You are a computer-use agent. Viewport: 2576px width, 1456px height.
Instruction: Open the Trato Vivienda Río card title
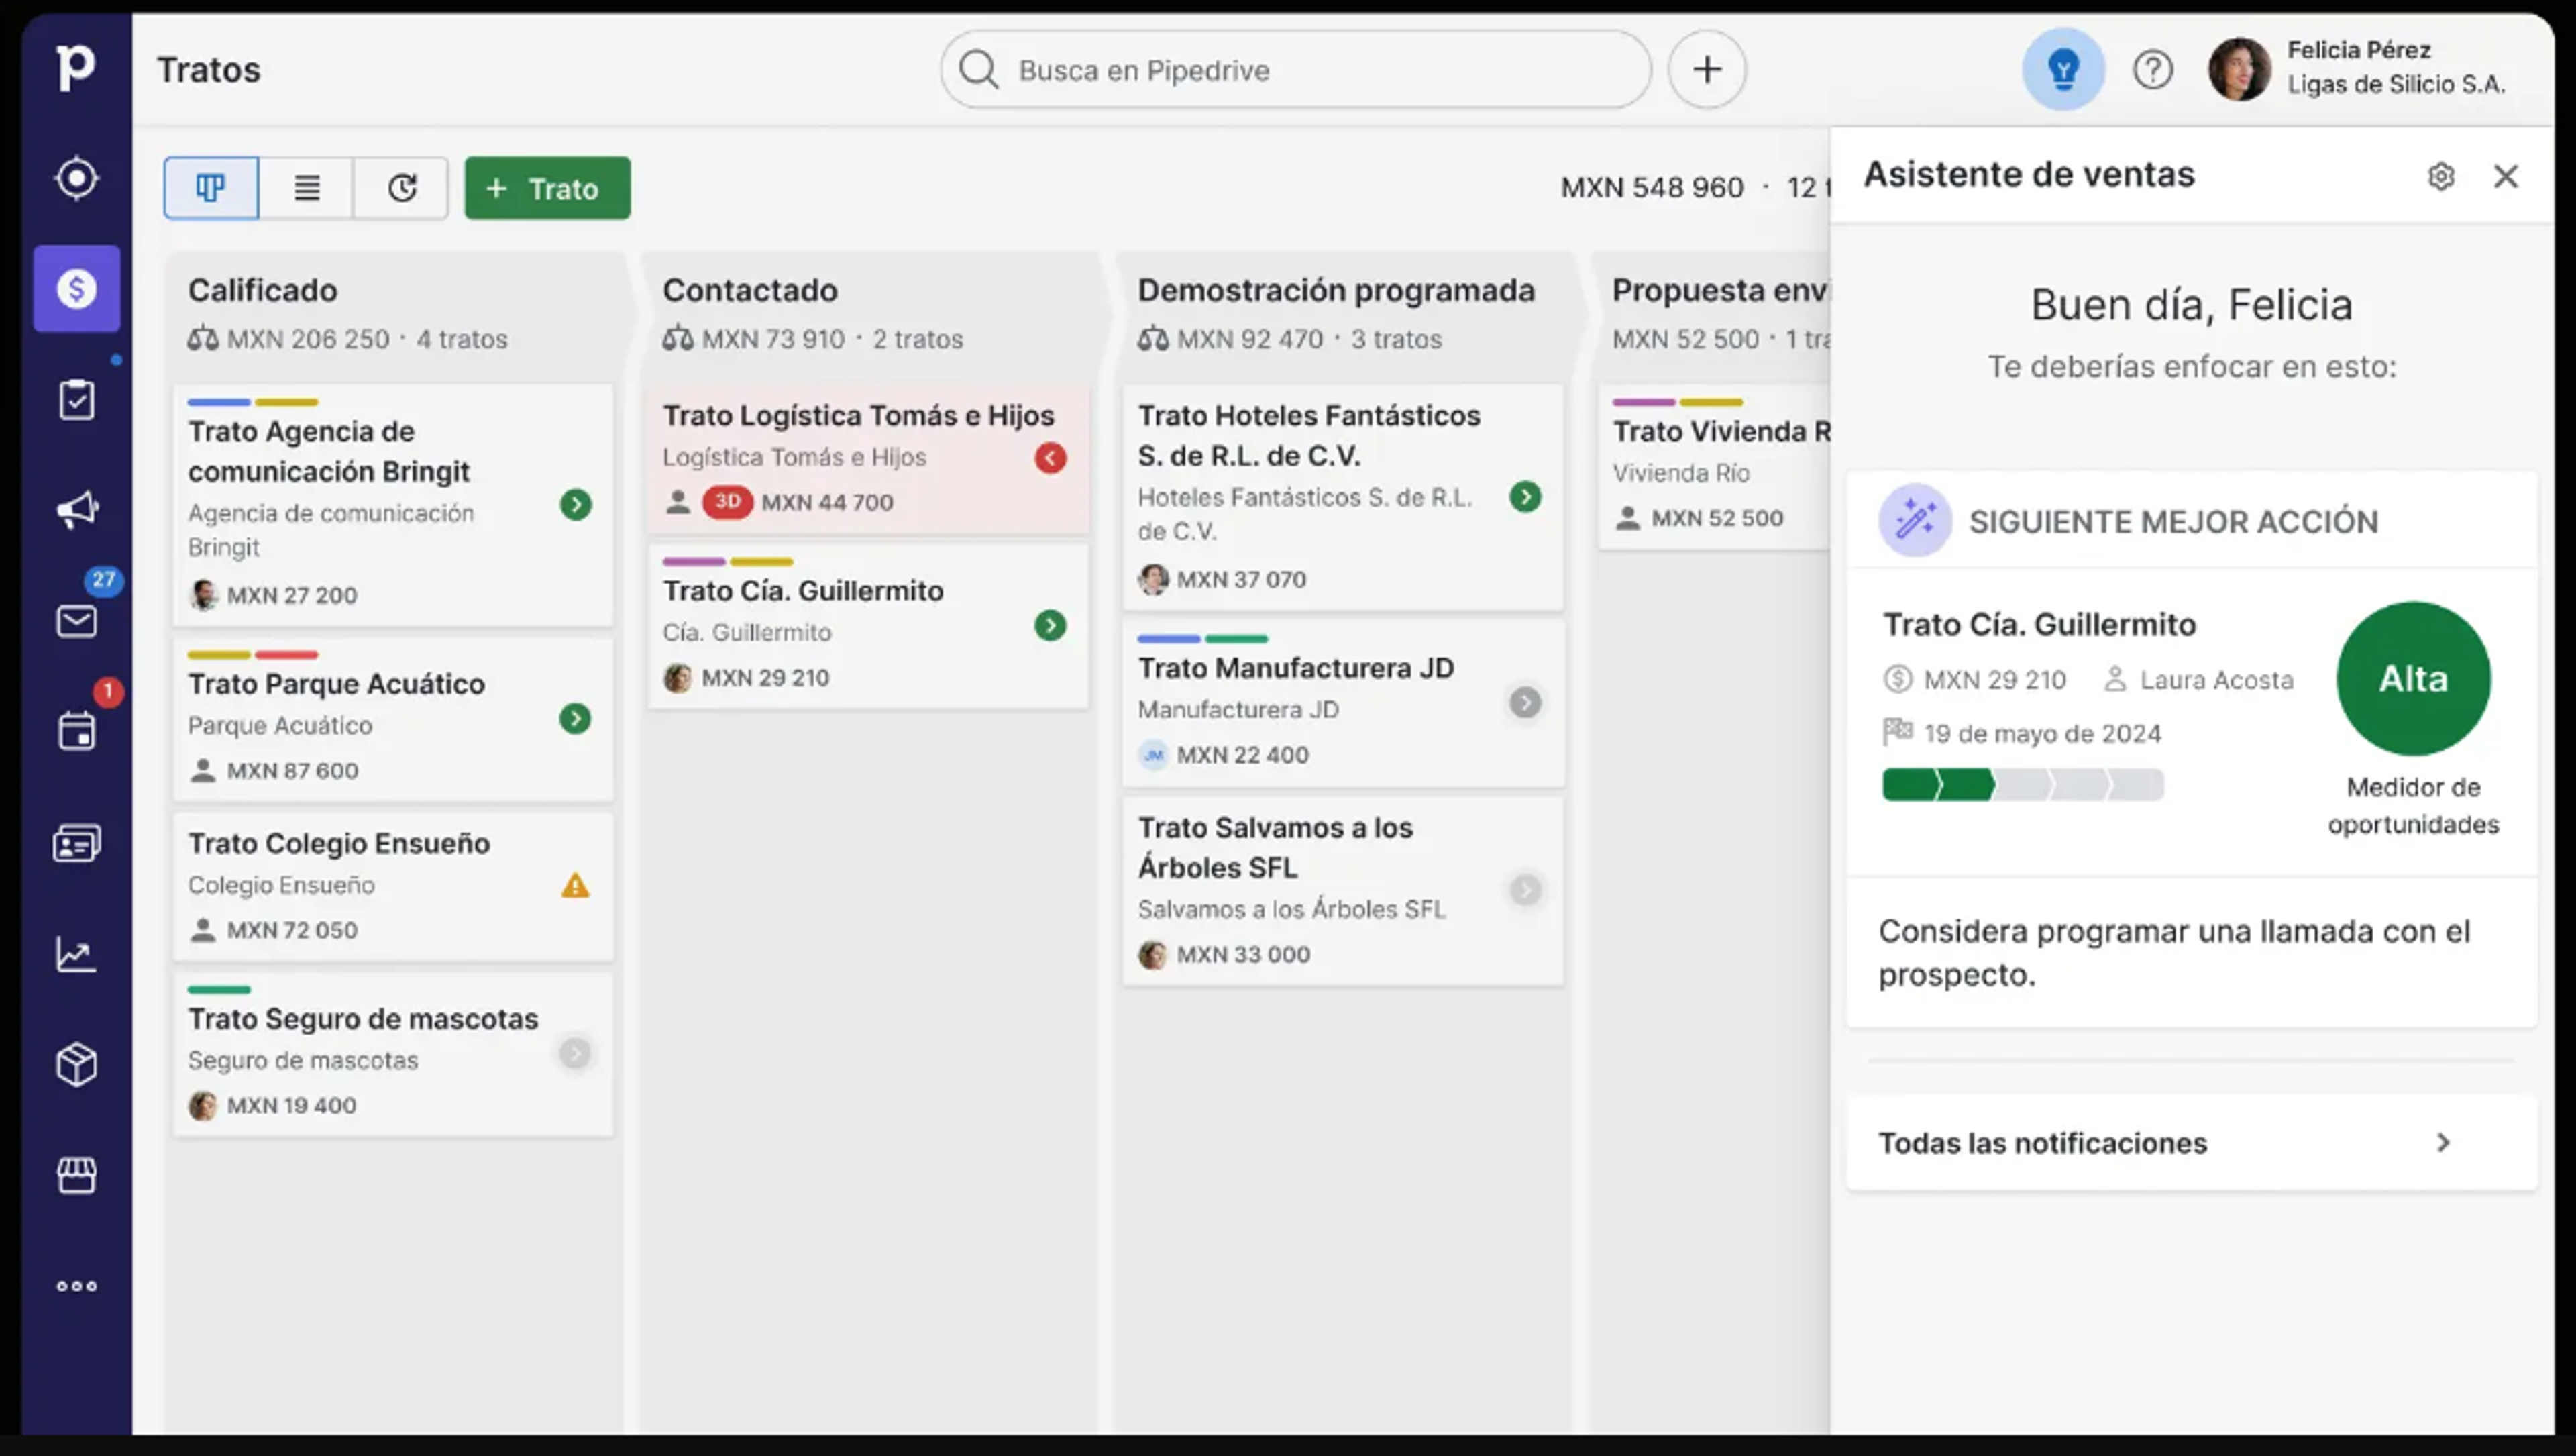(1721, 432)
